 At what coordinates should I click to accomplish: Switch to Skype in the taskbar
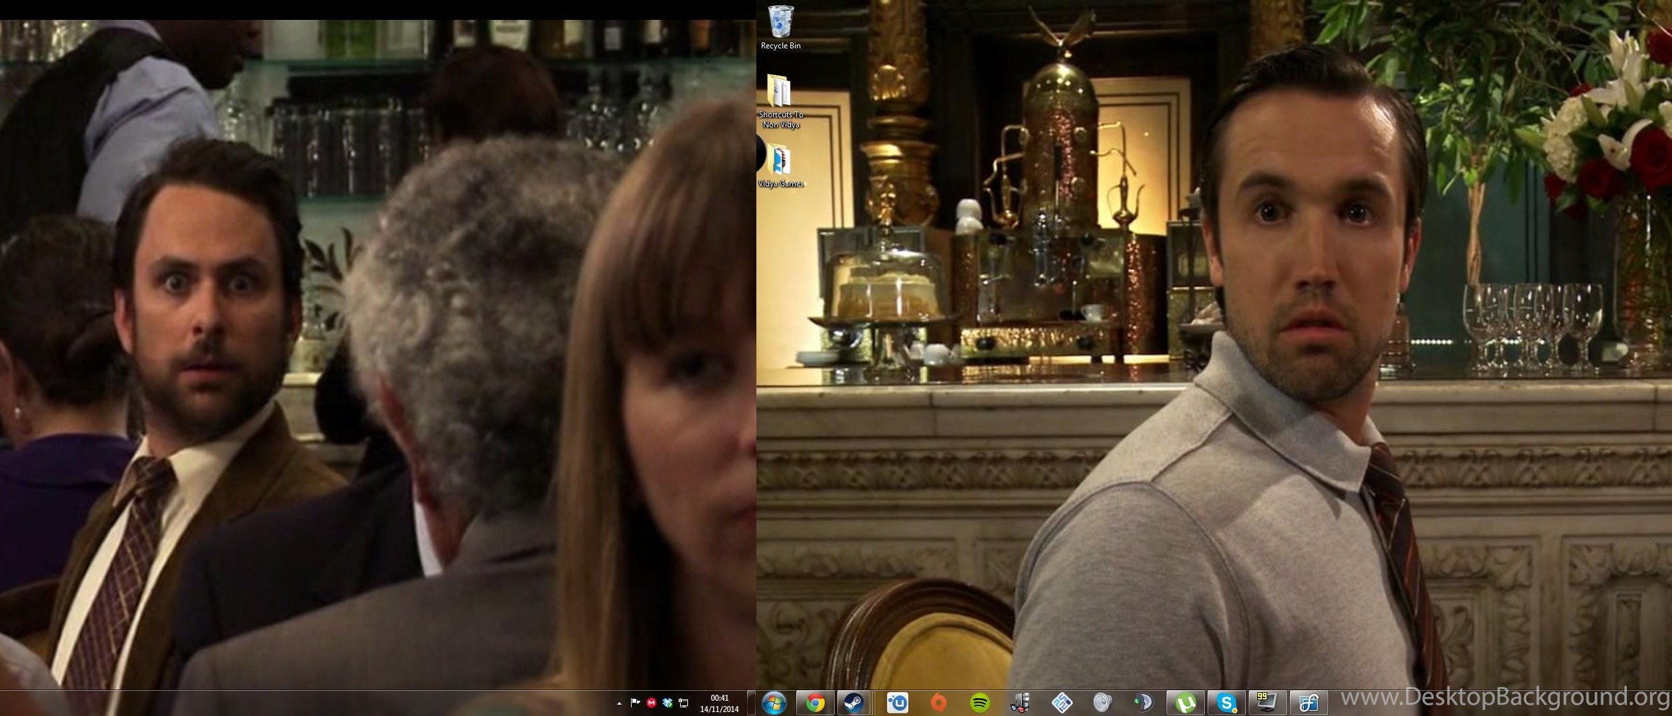tap(1226, 703)
